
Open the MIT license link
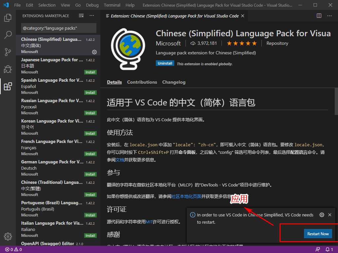point(149,222)
